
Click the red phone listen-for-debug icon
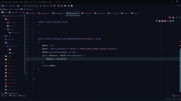click(51, 6)
